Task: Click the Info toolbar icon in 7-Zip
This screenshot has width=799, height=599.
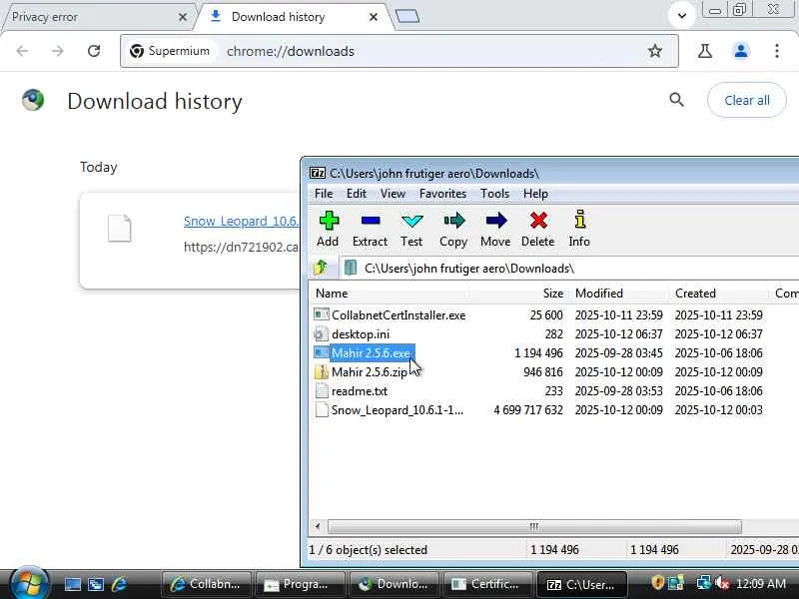Action: pos(579,230)
